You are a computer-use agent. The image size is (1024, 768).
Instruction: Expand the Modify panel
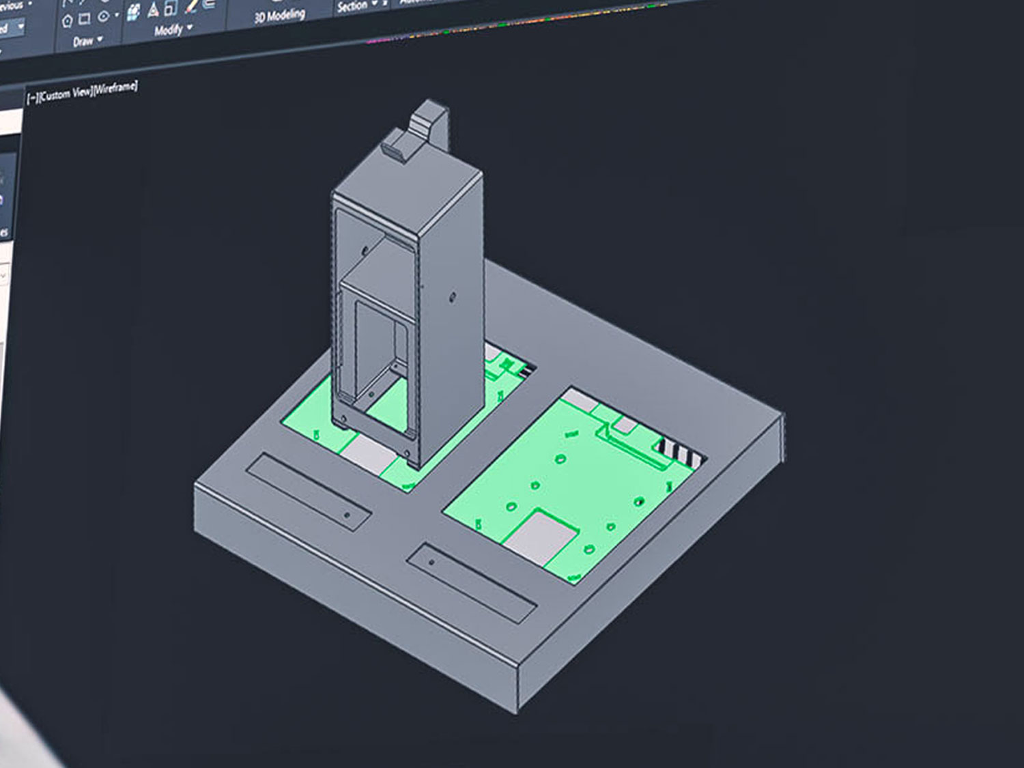[x=173, y=29]
